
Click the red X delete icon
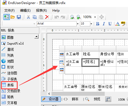pyautogui.click(x=47, y=17)
